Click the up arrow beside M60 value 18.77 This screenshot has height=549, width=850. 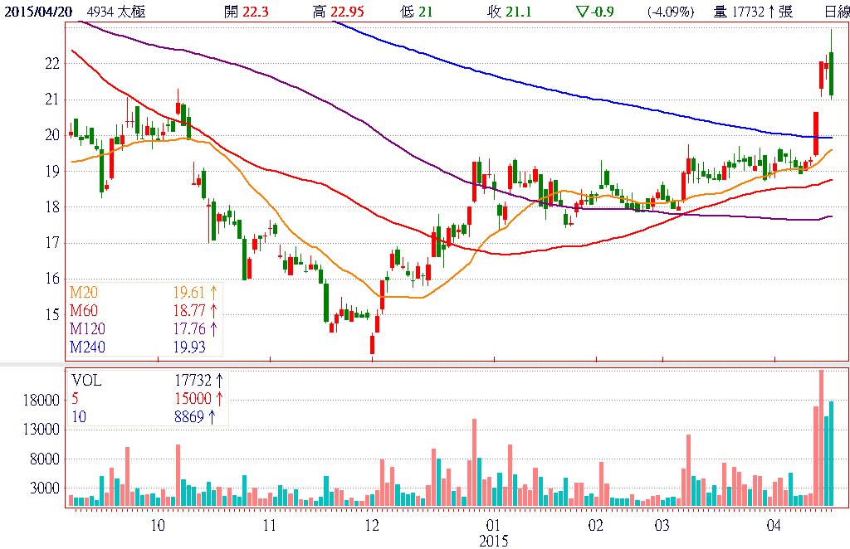click(213, 310)
